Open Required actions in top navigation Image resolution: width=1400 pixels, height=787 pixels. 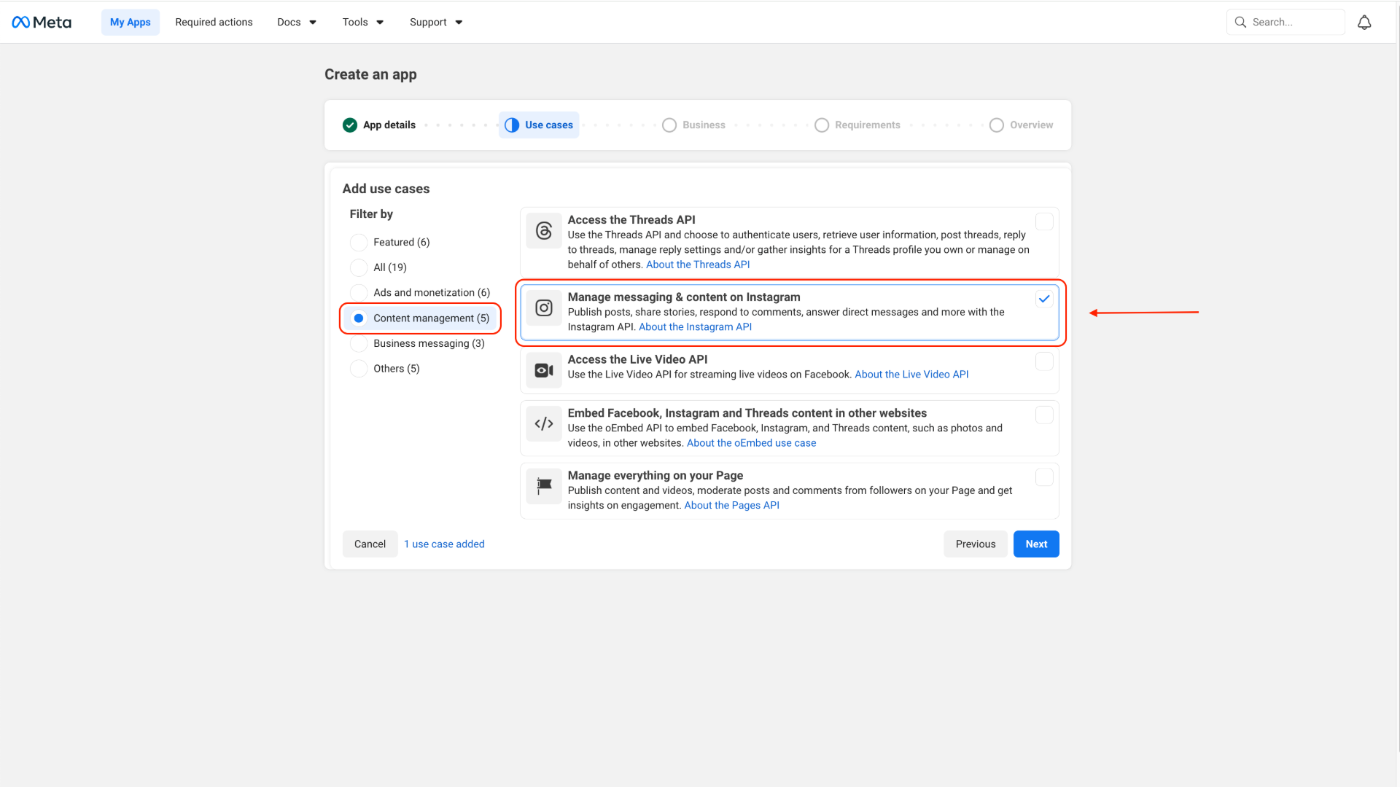(214, 22)
